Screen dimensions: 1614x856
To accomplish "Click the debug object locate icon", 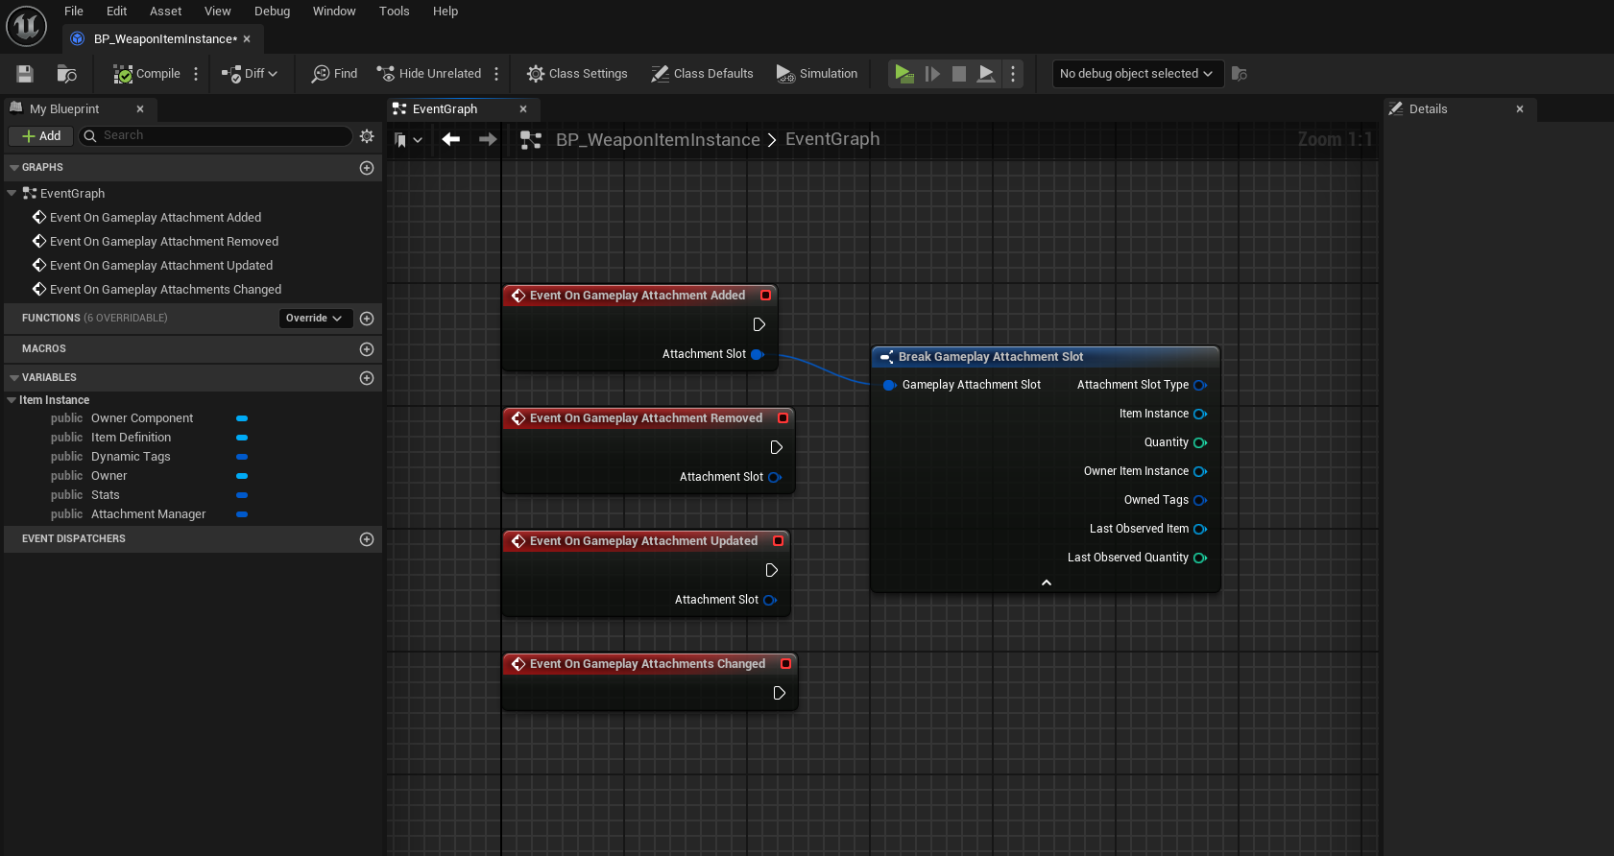I will [x=1240, y=74].
